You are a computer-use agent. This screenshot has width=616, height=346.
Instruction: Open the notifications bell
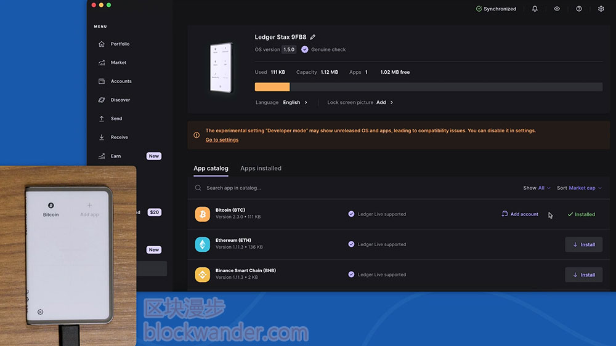coord(535,9)
